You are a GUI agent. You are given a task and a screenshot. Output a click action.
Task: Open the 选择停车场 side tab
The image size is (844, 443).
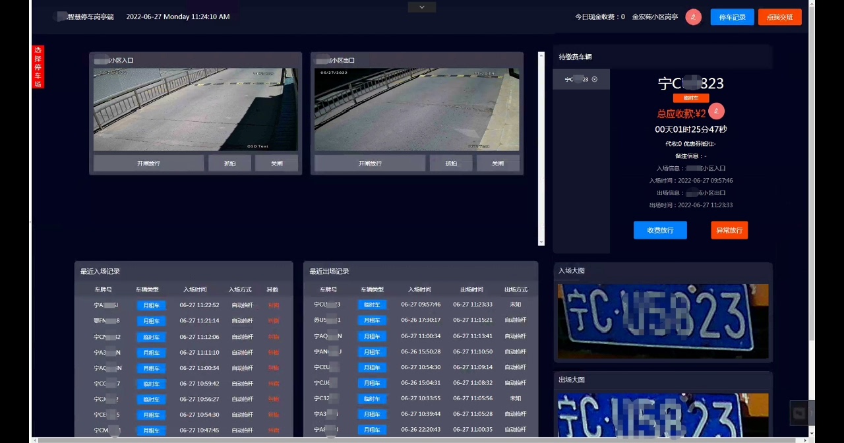(38, 67)
